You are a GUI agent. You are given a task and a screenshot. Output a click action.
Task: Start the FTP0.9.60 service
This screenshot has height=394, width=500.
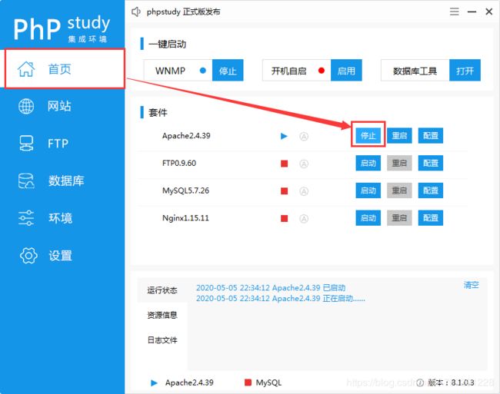click(x=368, y=164)
